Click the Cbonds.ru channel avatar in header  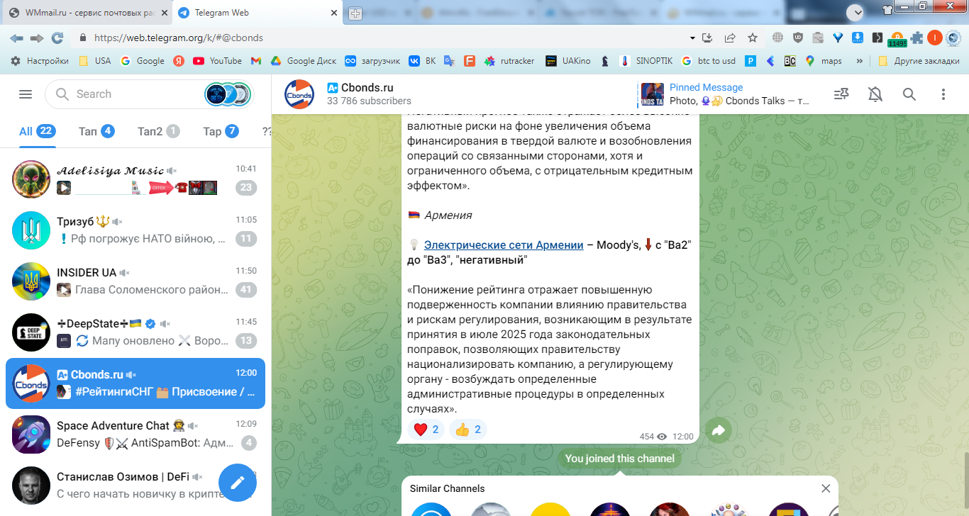point(299,94)
